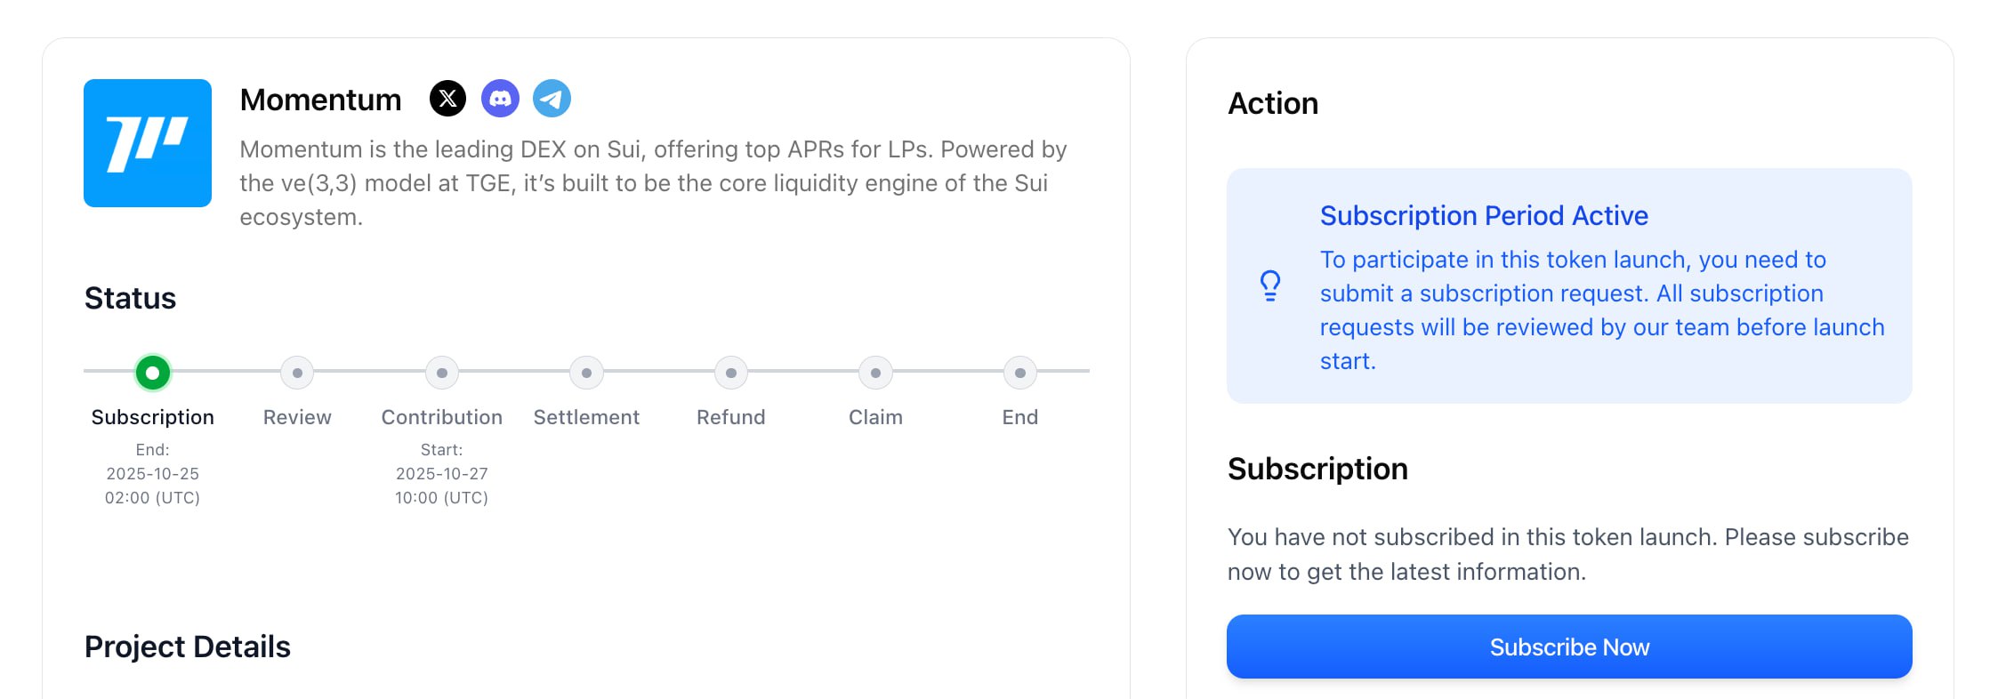
Task: Select the Review step marker
Action: tap(297, 373)
